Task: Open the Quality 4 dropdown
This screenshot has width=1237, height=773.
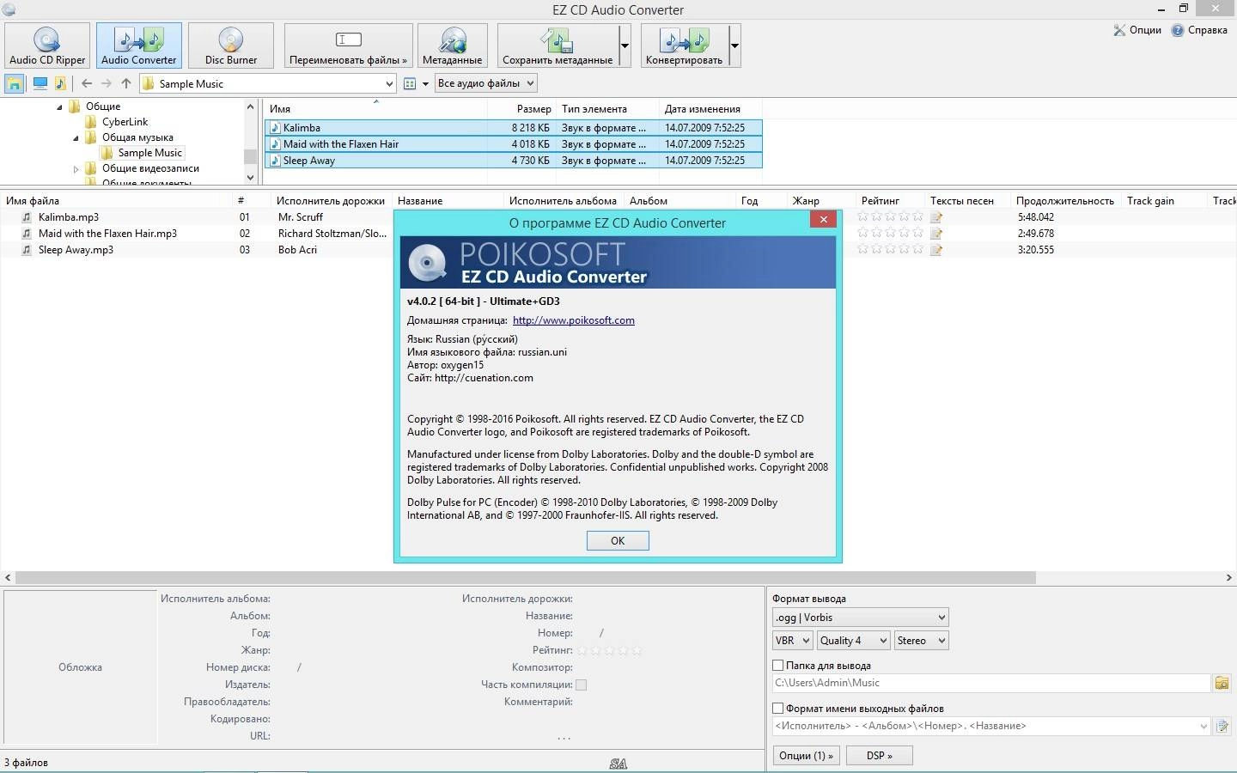Action: tap(853, 641)
